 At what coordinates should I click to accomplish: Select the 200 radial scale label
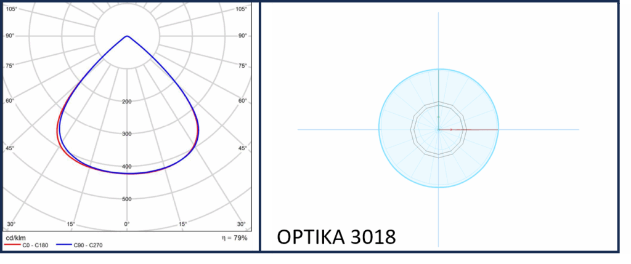(x=127, y=102)
